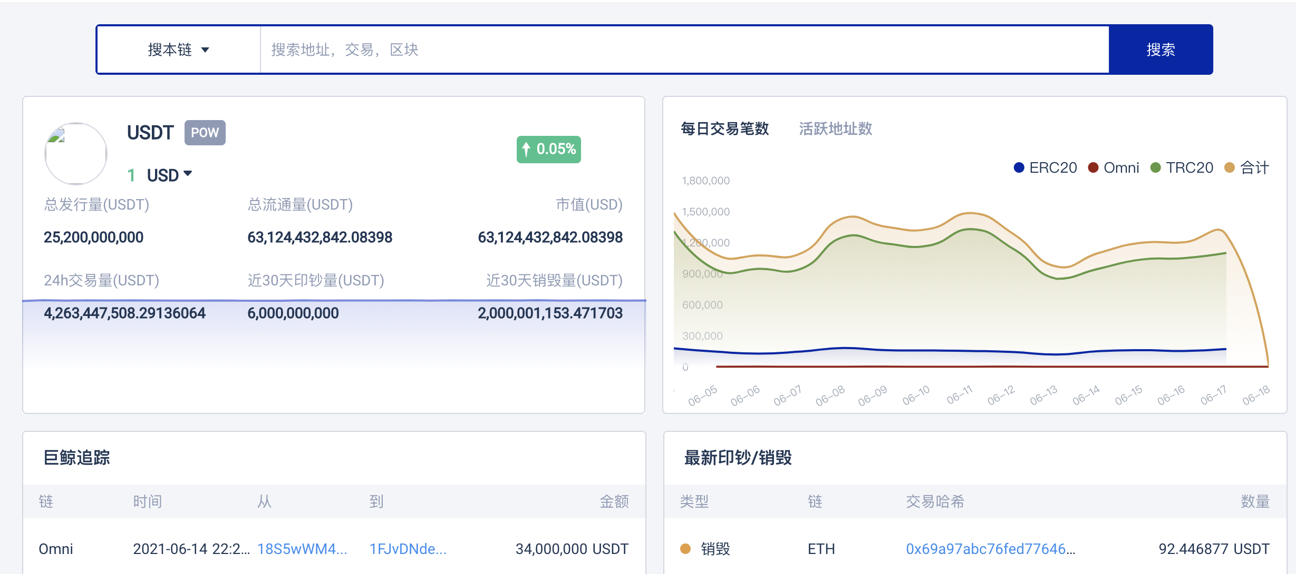Screen dimensions: 1296x574
Task: Click the 2021-06-14 22:2... time cell
Action: pyautogui.click(x=191, y=549)
